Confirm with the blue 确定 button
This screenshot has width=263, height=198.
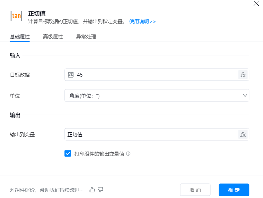[x=234, y=190]
